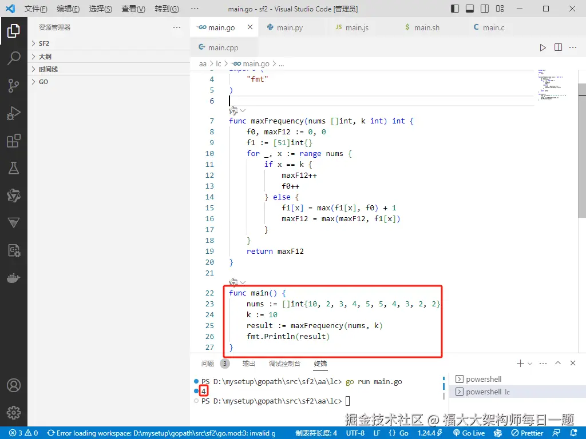Screen dimensions: 586x439
Task: Click errors and warnings count in status bar
Action: [x=23, y=433]
